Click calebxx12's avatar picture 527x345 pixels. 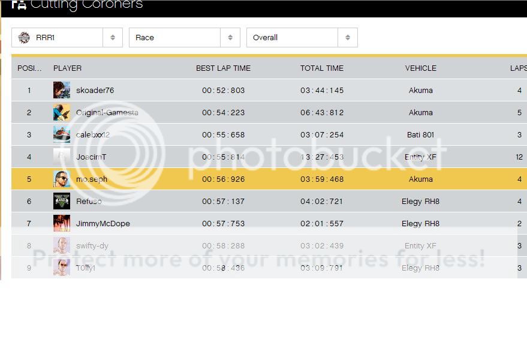[61, 135]
